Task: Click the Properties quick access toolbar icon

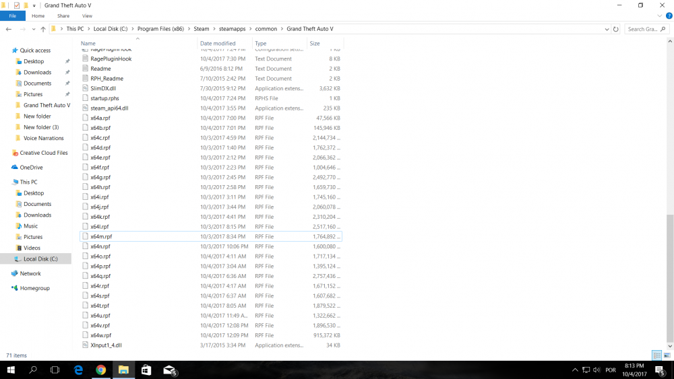Action: (x=17, y=5)
